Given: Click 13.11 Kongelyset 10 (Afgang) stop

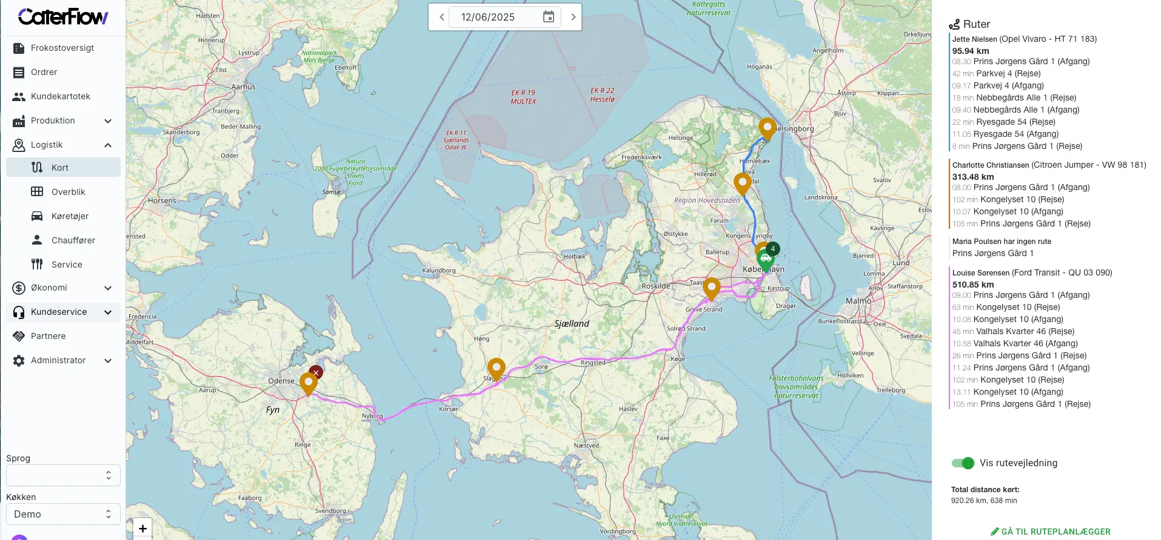Looking at the screenshot, I should pos(1008,392).
